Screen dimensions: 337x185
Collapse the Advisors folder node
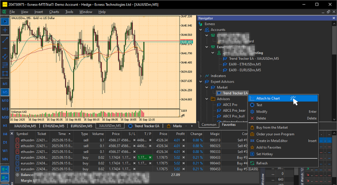pos(207,99)
